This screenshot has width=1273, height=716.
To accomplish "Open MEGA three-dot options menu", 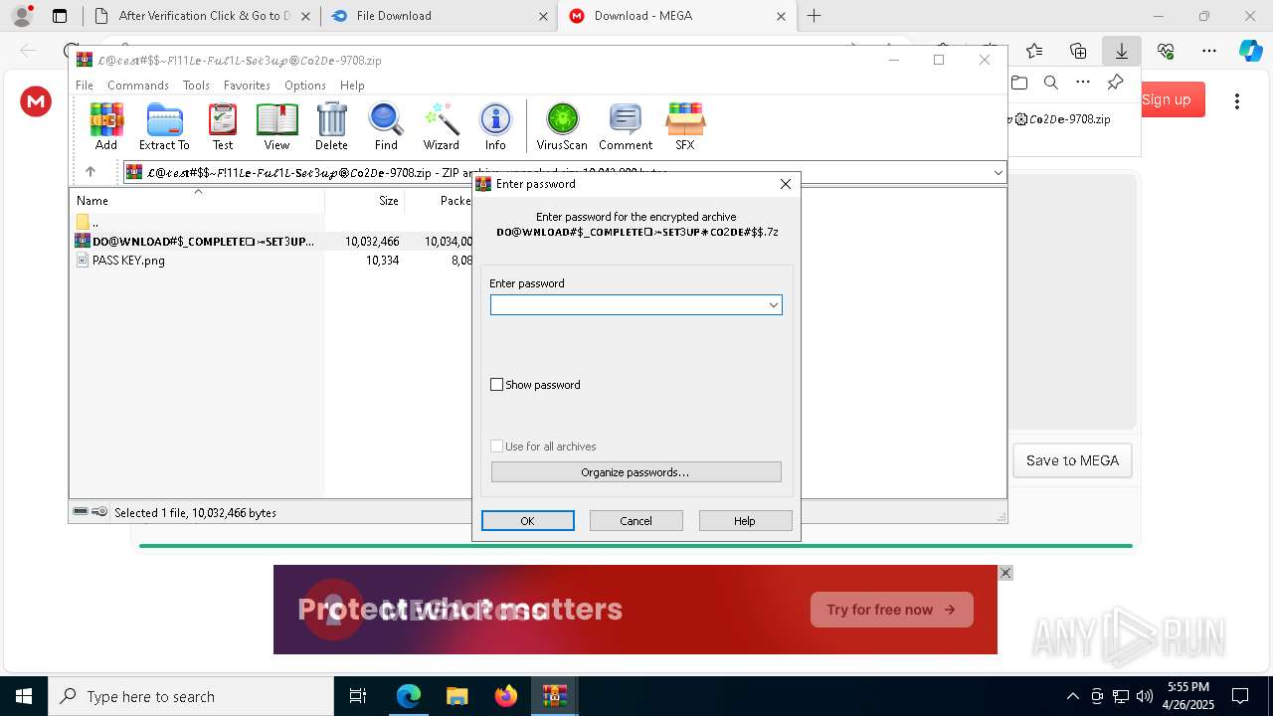I will point(1237,100).
